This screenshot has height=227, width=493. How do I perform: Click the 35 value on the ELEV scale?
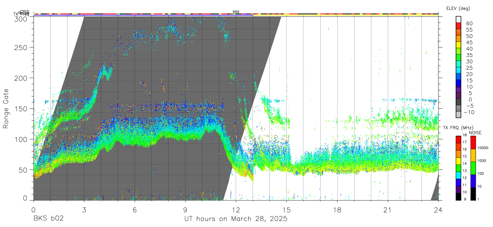click(x=469, y=55)
